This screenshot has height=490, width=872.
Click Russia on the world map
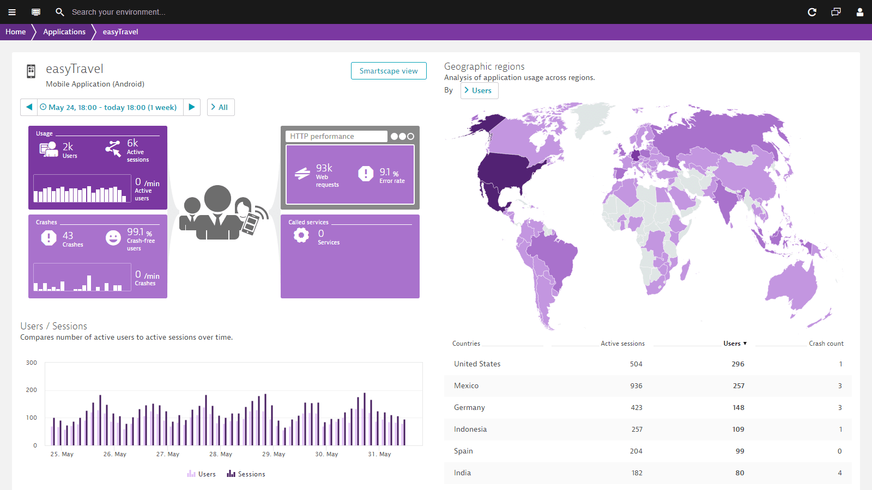(x=719, y=133)
